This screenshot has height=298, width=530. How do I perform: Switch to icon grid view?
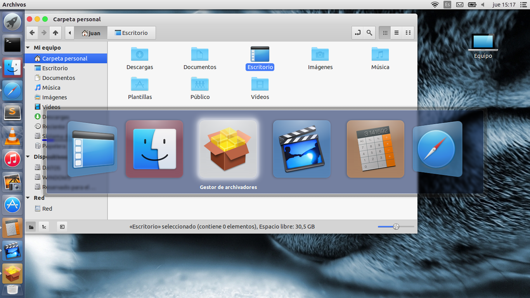[x=385, y=33]
